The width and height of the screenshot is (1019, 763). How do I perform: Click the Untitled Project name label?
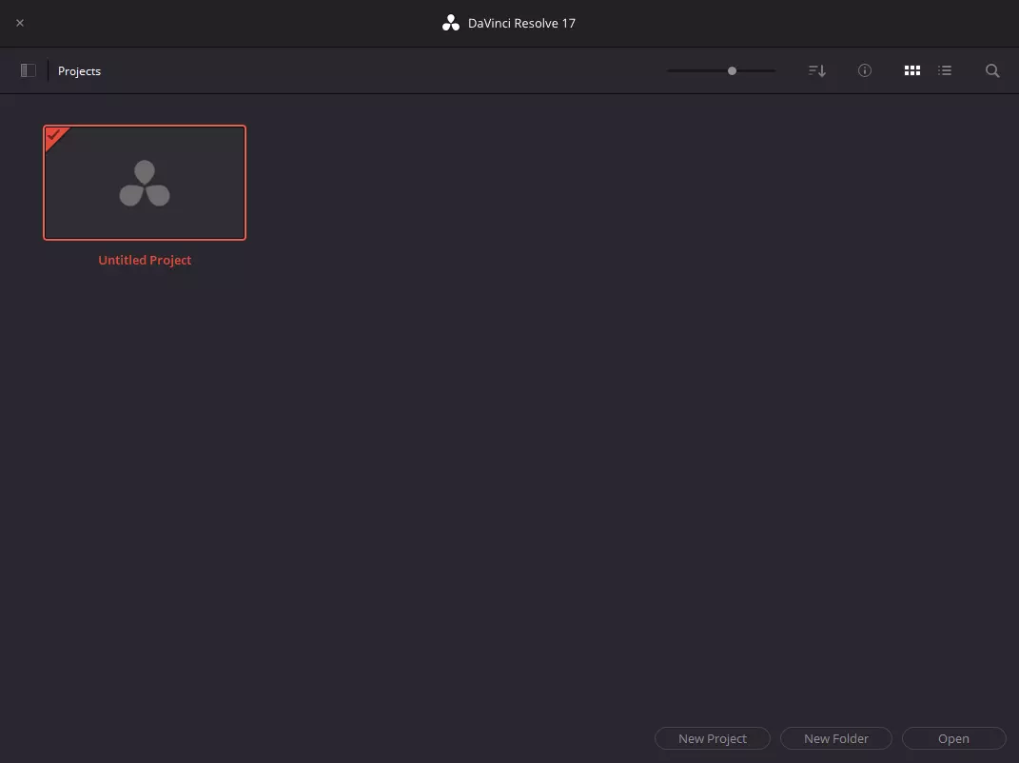[145, 260]
